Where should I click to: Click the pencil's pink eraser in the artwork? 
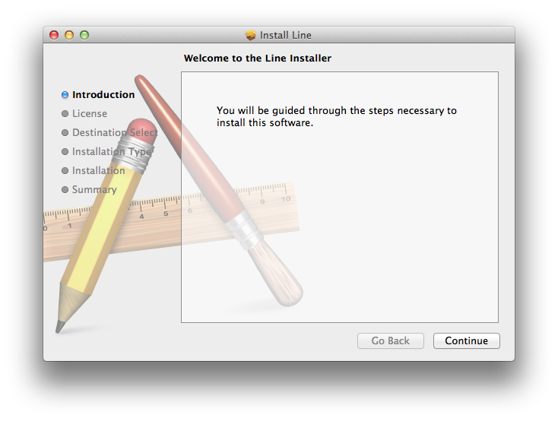tap(142, 131)
